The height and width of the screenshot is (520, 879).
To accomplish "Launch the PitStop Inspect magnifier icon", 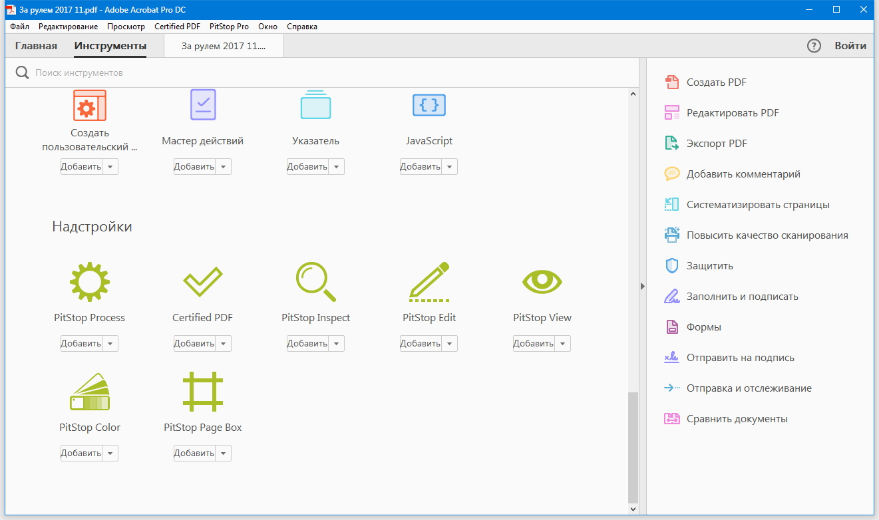I will pos(316,282).
